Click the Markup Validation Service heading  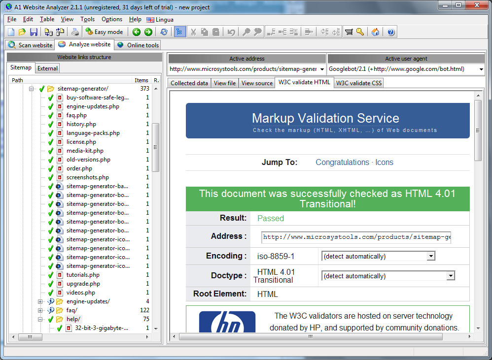[x=325, y=118]
